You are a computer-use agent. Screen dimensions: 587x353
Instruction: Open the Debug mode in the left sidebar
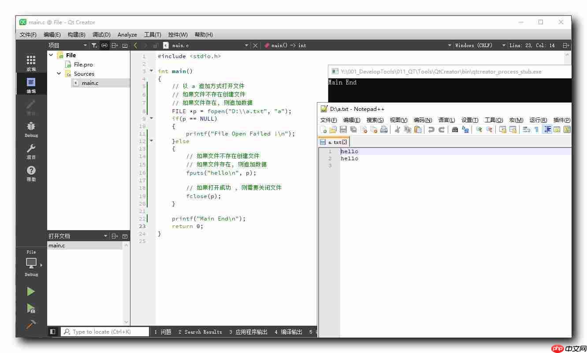coord(31,129)
